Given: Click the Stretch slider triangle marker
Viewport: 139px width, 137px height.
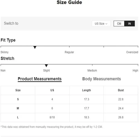Looking at the screenshot, I should pos(46,66).
